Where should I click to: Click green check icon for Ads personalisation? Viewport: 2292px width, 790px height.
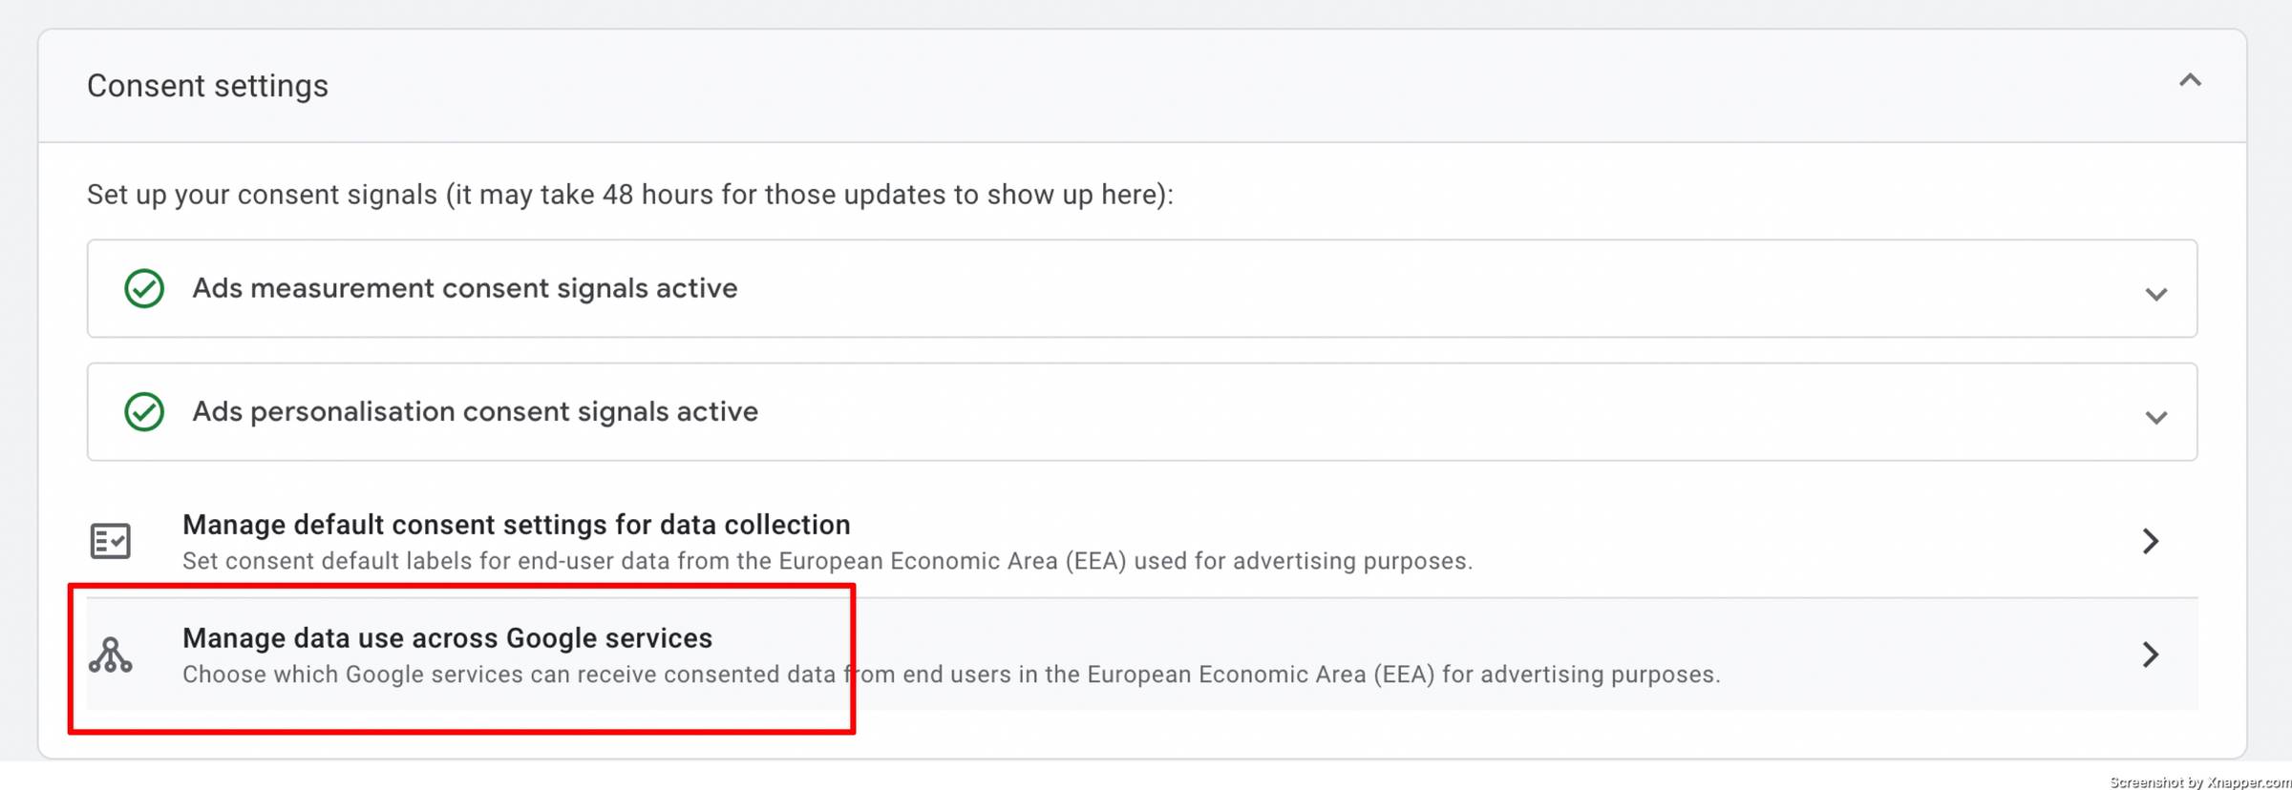point(144,411)
